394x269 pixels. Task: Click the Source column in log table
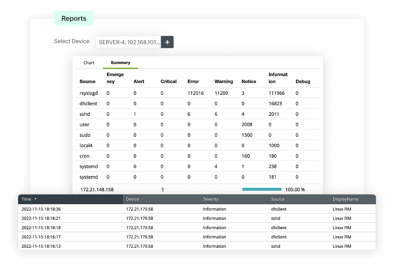(x=278, y=199)
